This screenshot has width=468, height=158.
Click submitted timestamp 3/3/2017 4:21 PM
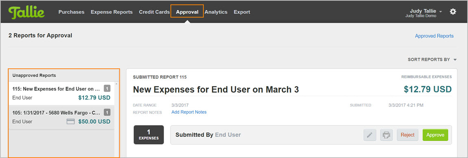point(406,105)
